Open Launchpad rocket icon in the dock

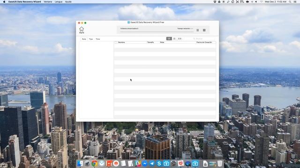(x=87, y=163)
